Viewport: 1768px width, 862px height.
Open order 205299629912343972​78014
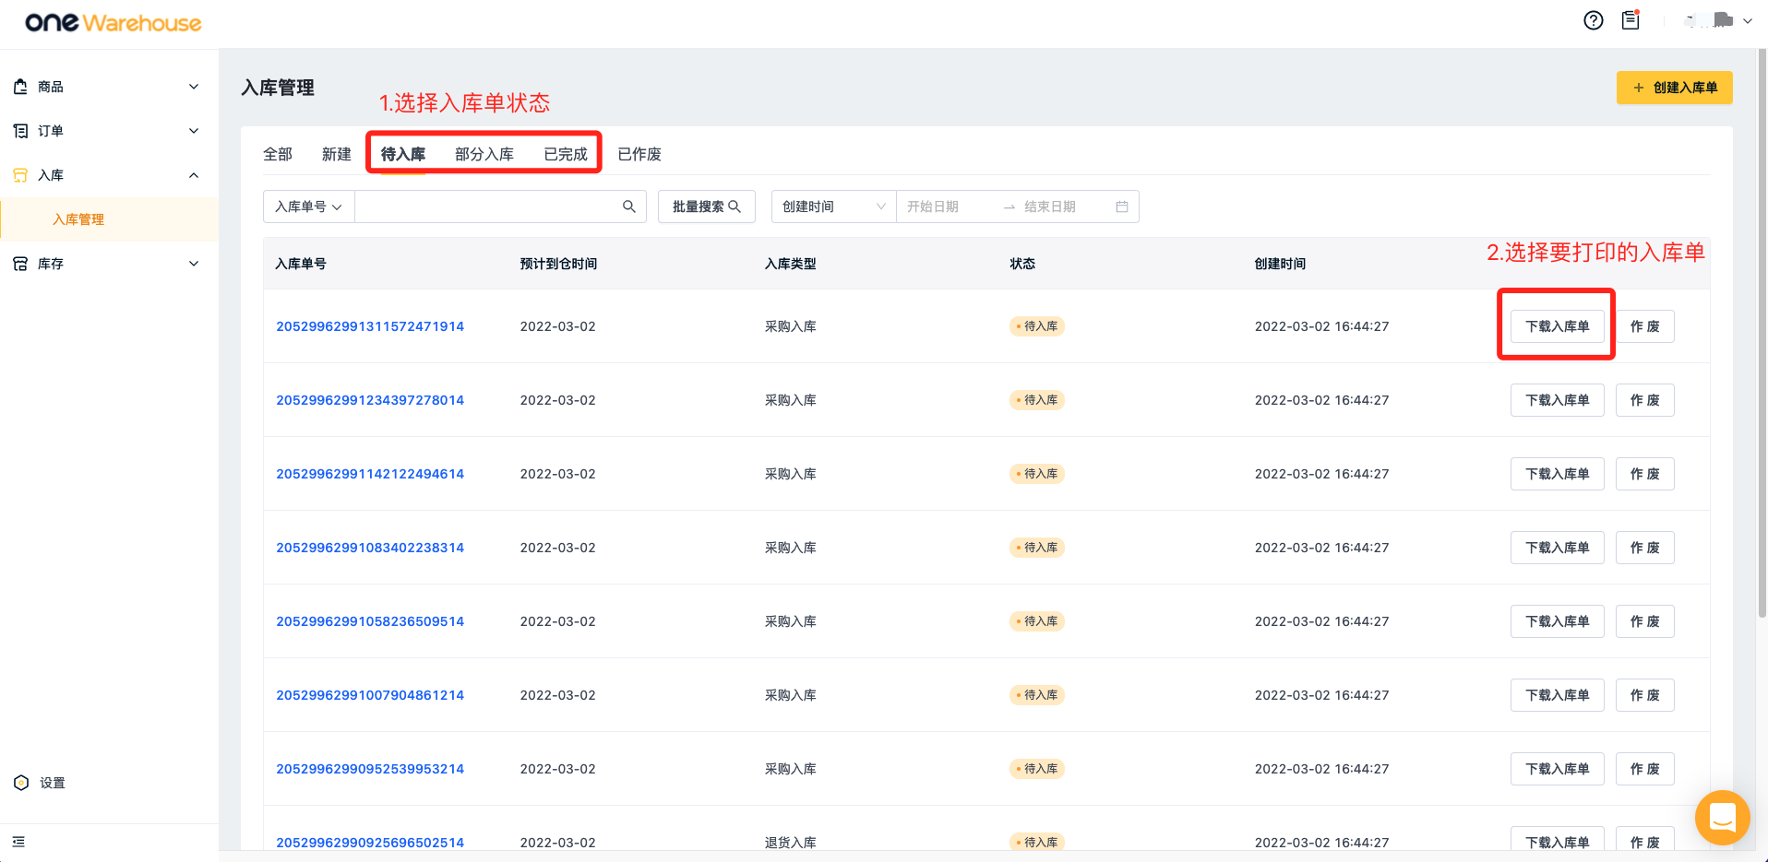(x=370, y=400)
